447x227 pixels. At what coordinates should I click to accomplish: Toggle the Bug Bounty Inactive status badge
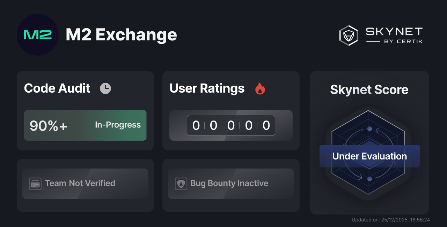(231, 183)
